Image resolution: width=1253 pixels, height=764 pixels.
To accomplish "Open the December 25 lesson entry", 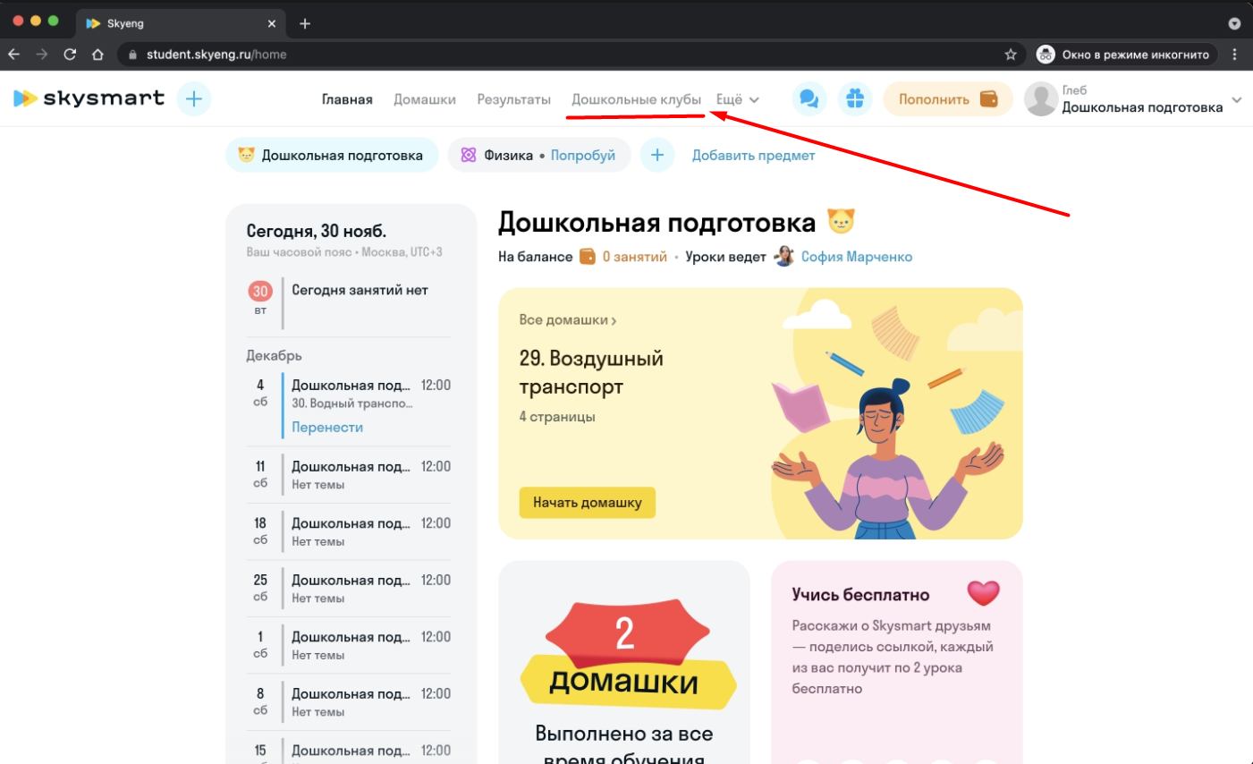I will [x=349, y=589].
